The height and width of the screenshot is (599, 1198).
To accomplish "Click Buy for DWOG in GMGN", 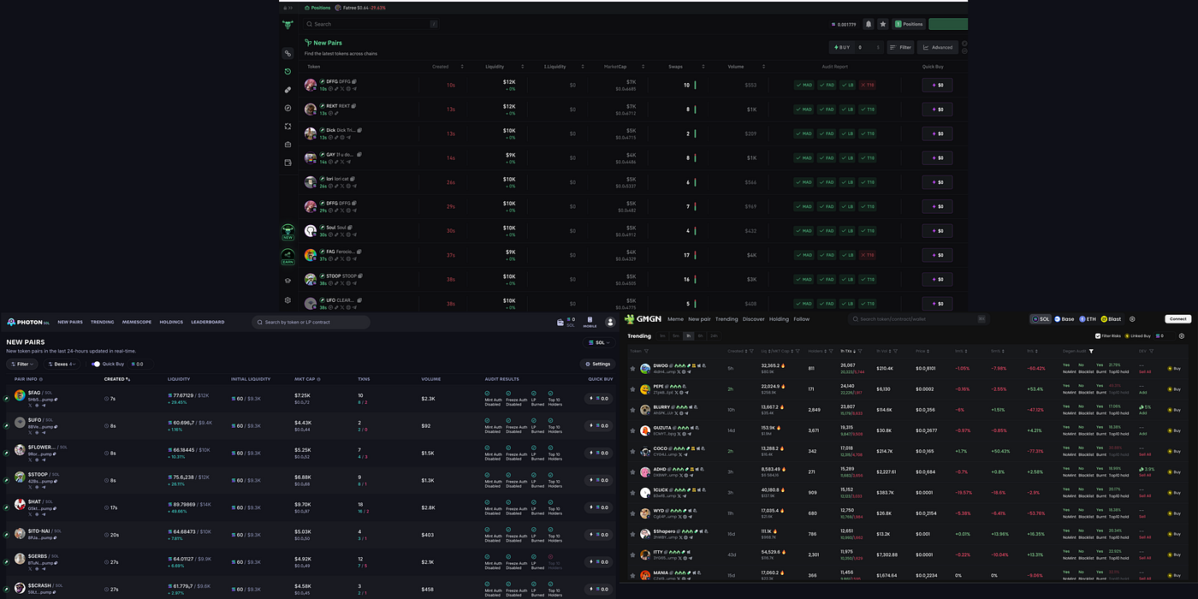I will (x=1174, y=368).
